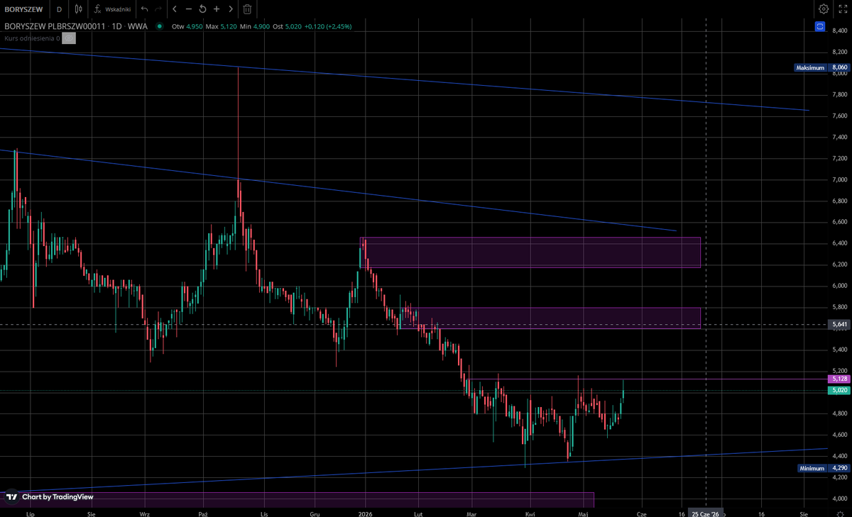This screenshot has width=852, height=517.
Task: Move chart left with arrow
Action: click(x=175, y=9)
